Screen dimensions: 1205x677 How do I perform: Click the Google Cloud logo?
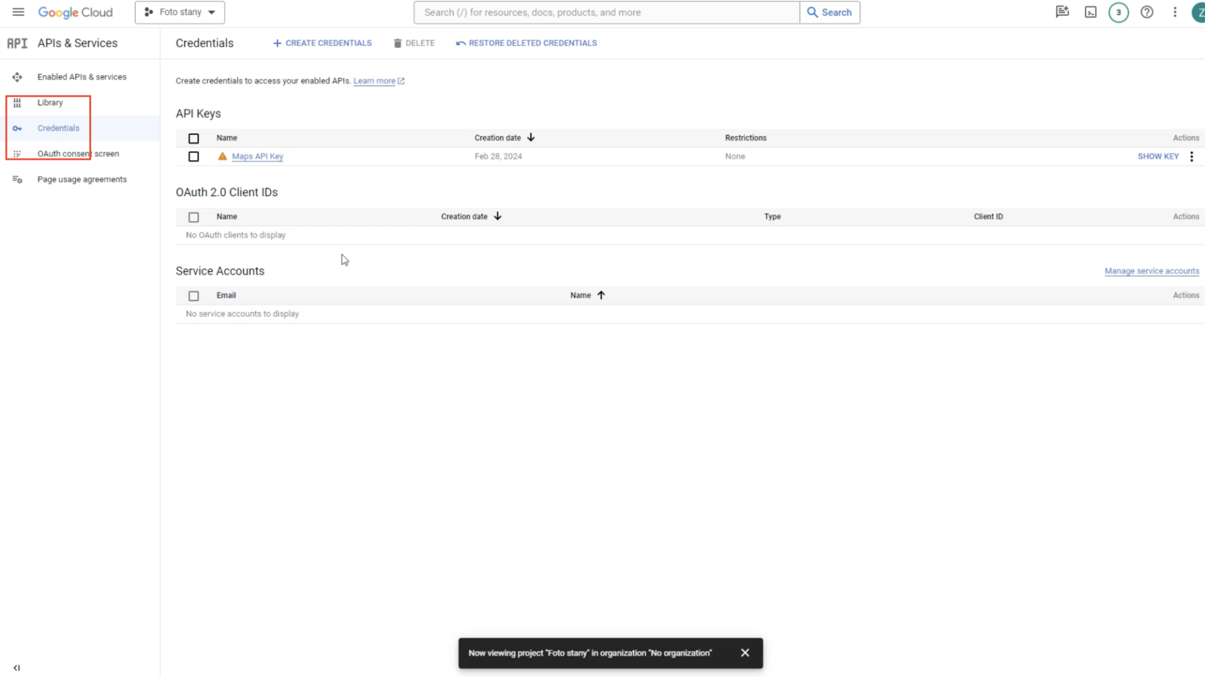(x=75, y=13)
